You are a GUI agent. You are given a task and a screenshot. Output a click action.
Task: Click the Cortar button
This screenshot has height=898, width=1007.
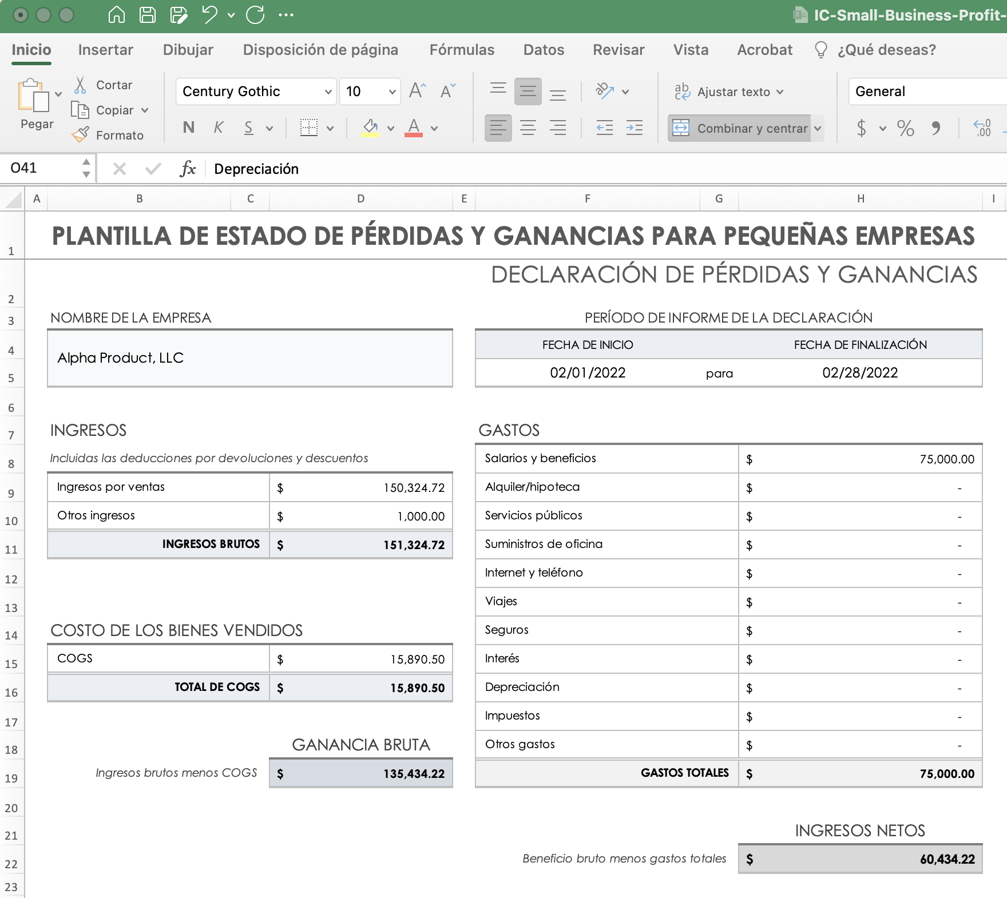coord(104,85)
